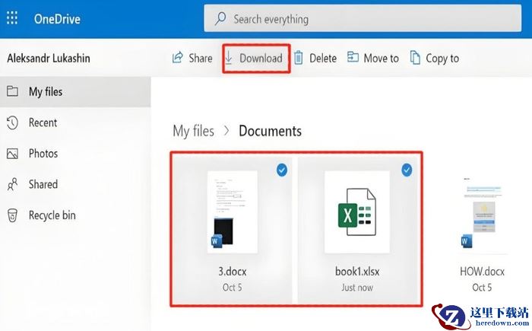532x331 pixels.
Task: Click the Documents breadcrumb title
Action: [x=270, y=131]
